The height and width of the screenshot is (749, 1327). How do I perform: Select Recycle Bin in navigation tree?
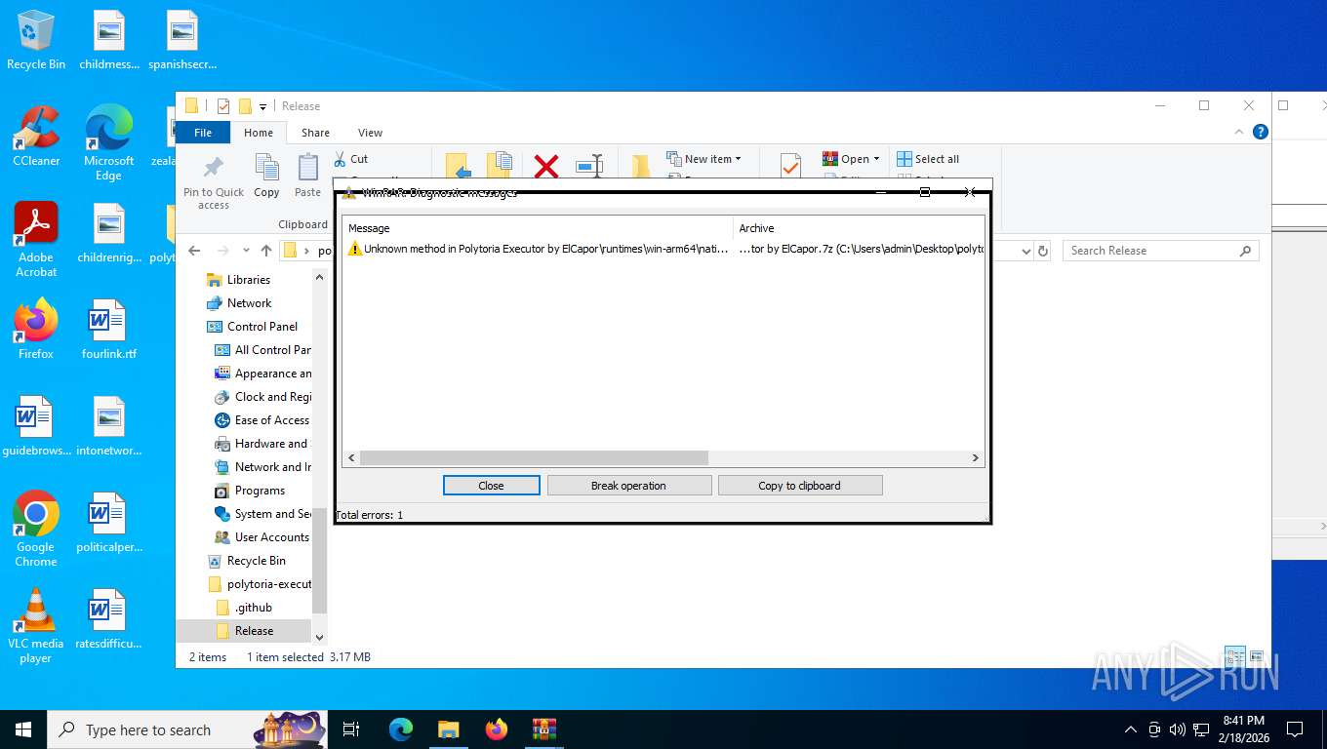click(256, 561)
